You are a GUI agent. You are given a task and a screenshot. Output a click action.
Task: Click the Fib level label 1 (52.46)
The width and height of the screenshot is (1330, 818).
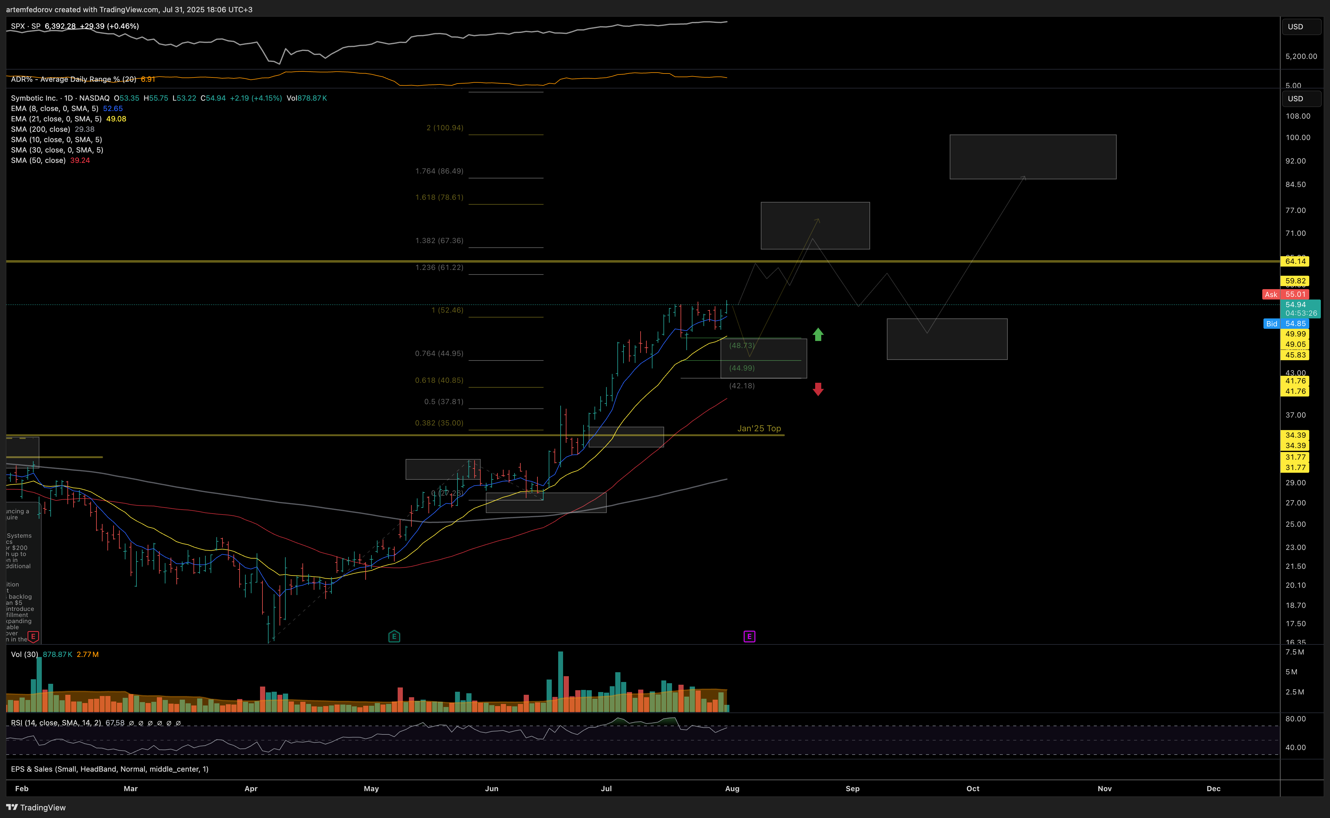448,310
